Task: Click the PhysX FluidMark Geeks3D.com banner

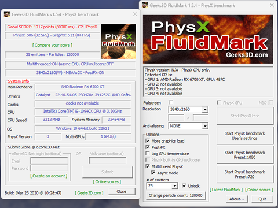Action: pos(208,39)
